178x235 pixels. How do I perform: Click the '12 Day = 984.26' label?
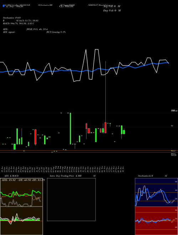click(x=14, y=6)
